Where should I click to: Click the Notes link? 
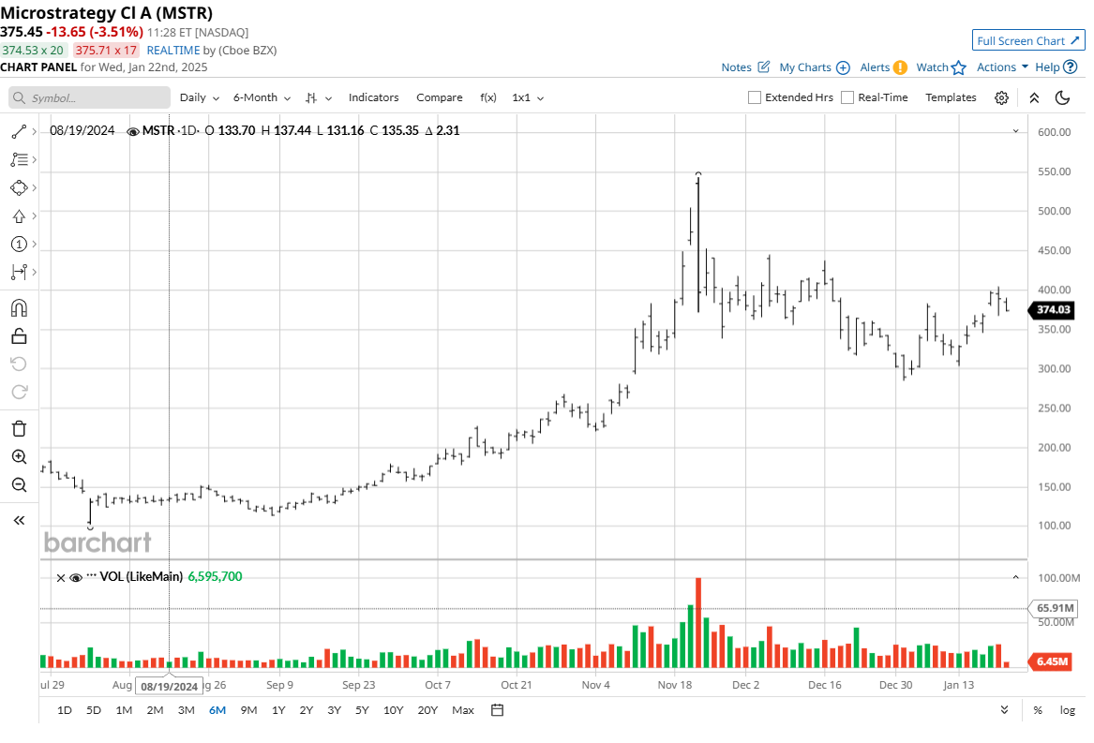click(x=736, y=67)
